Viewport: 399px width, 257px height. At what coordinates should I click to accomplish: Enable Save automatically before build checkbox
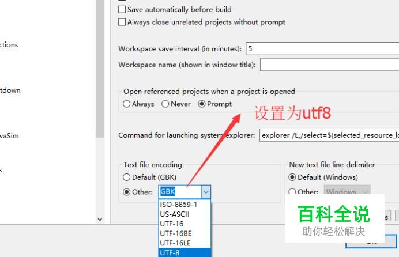[122, 10]
